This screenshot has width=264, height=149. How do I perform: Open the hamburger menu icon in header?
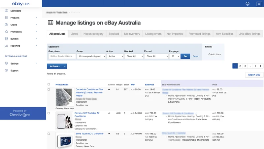point(259,4)
